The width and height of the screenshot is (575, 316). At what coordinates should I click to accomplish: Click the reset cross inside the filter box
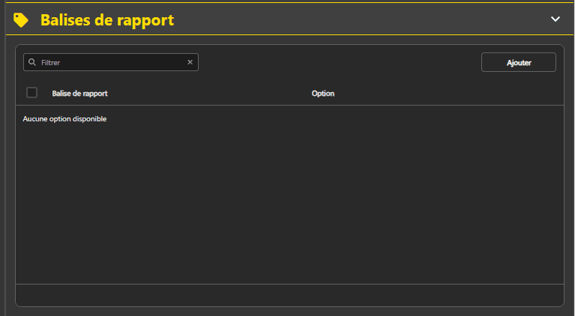(190, 62)
